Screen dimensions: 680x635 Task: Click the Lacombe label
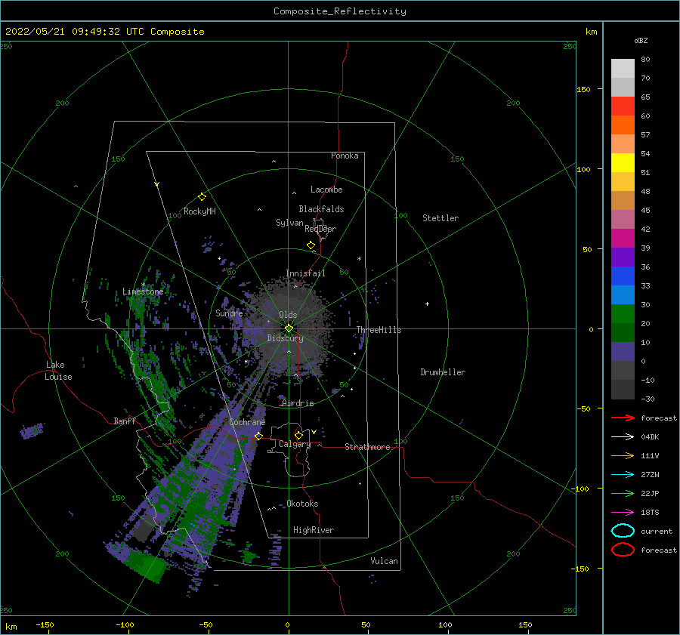coord(326,190)
